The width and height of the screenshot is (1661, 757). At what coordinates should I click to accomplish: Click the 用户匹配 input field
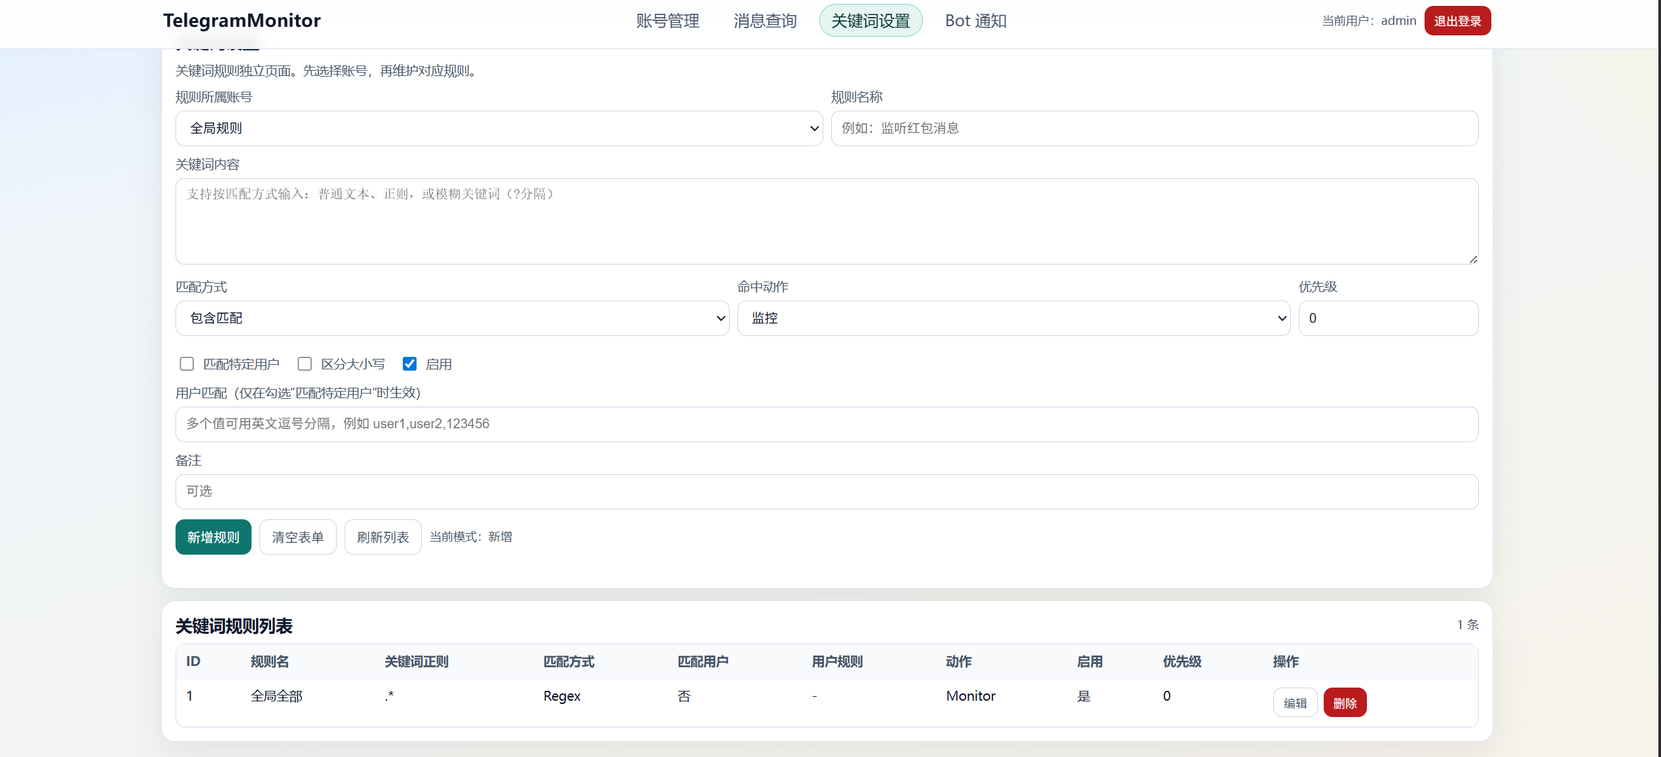point(827,424)
